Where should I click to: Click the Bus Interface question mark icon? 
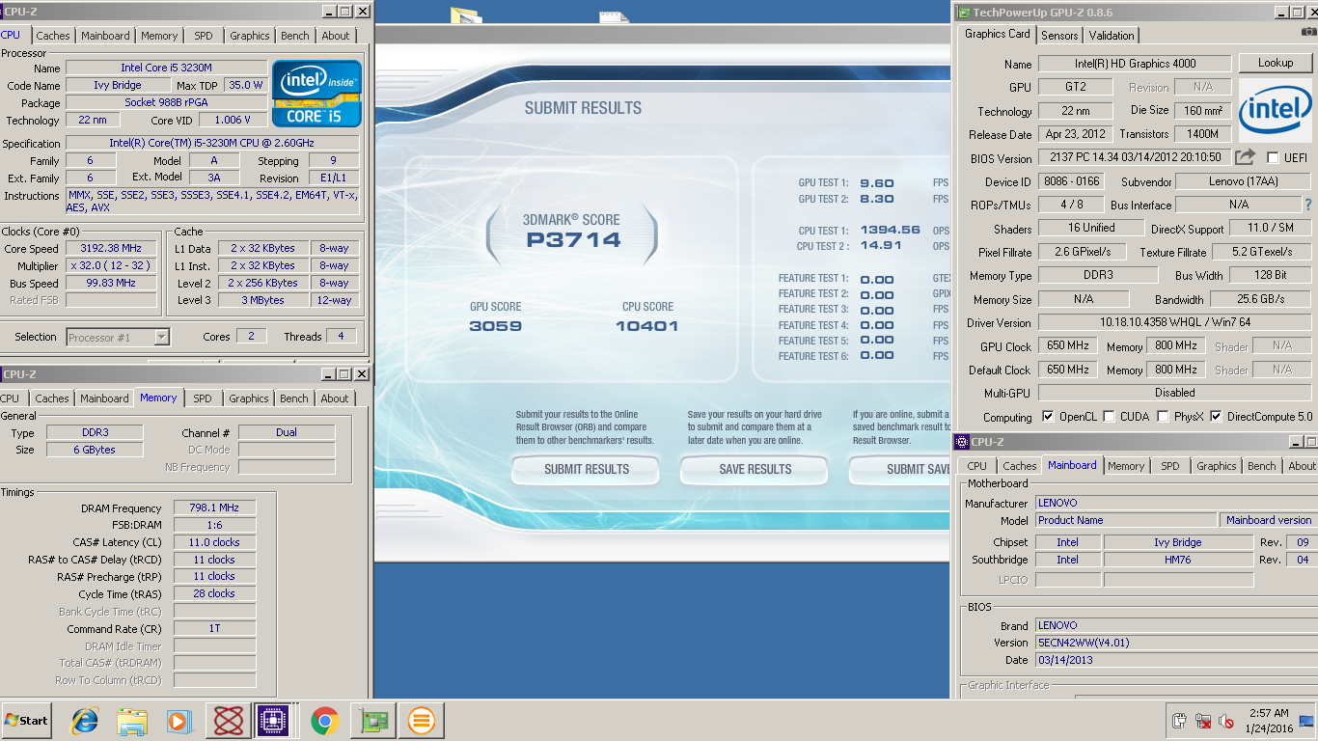(1308, 205)
